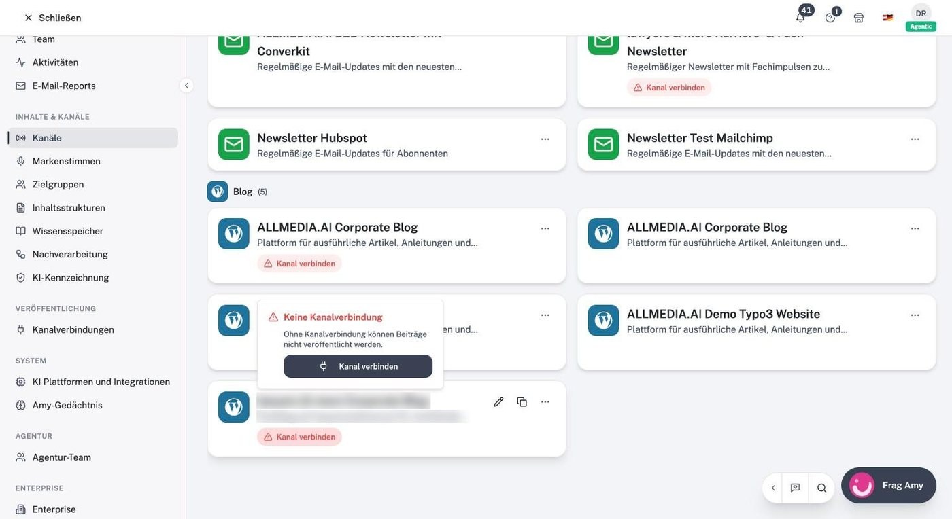
Task: Click the help icon with badge 1
Action: (x=830, y=18)
